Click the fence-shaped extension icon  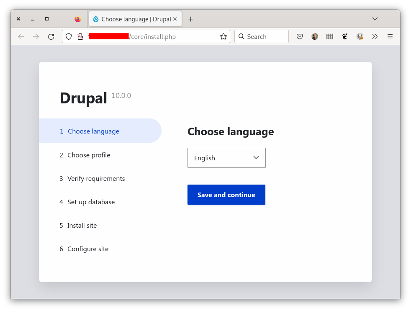330,36
